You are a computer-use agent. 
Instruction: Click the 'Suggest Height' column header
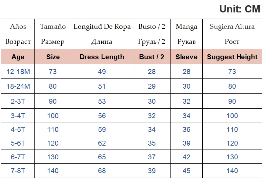click(x=232, y=57)
